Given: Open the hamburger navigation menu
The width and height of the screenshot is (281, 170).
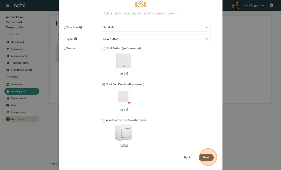Looking at the screenshot, I should [x=8, y=6].
